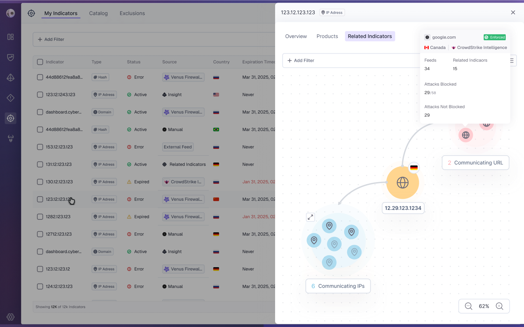524x327 pixels.
Task: Switch to the Exclusions tab
Action: (x=132, y=13)
